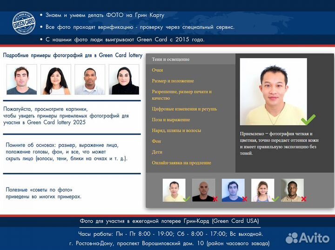Click heading 'Подробные примеры фотографий для в Green Card lottery'
The image size is (335, 250).
coord(73,55)
